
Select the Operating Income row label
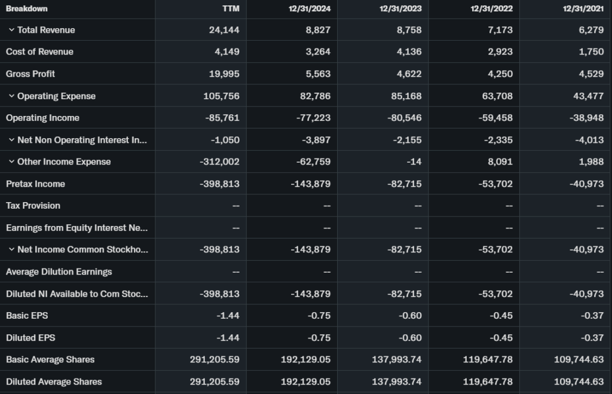click(x=42, y=118)
